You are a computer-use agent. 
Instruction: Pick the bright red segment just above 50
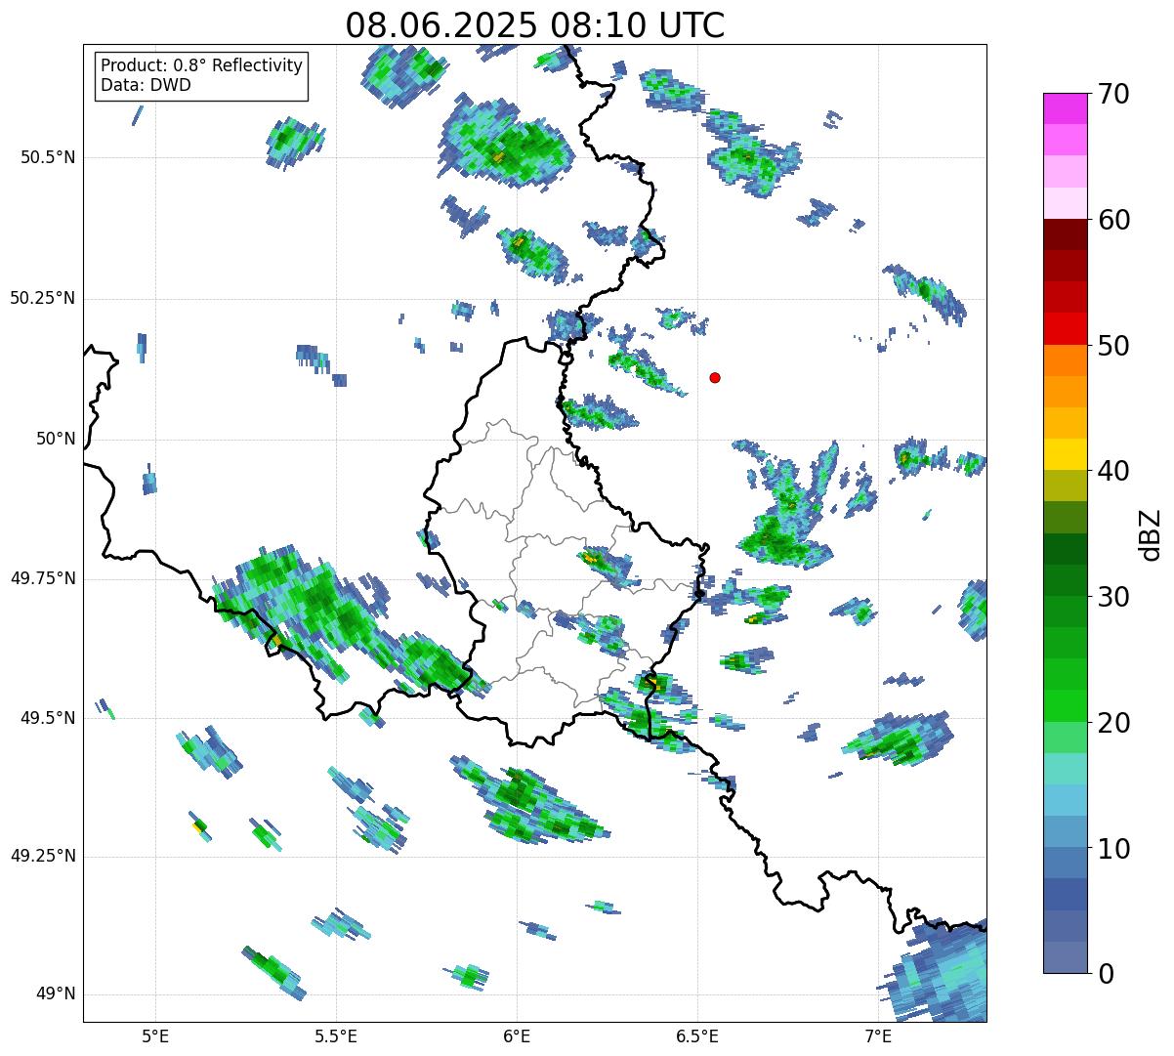(x=1065, y=328)
